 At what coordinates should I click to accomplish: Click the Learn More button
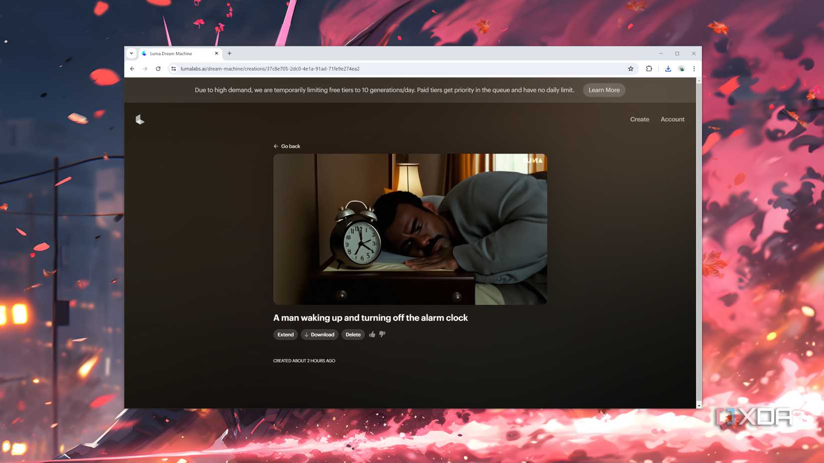pyautogui.click(x=604, y=90)
